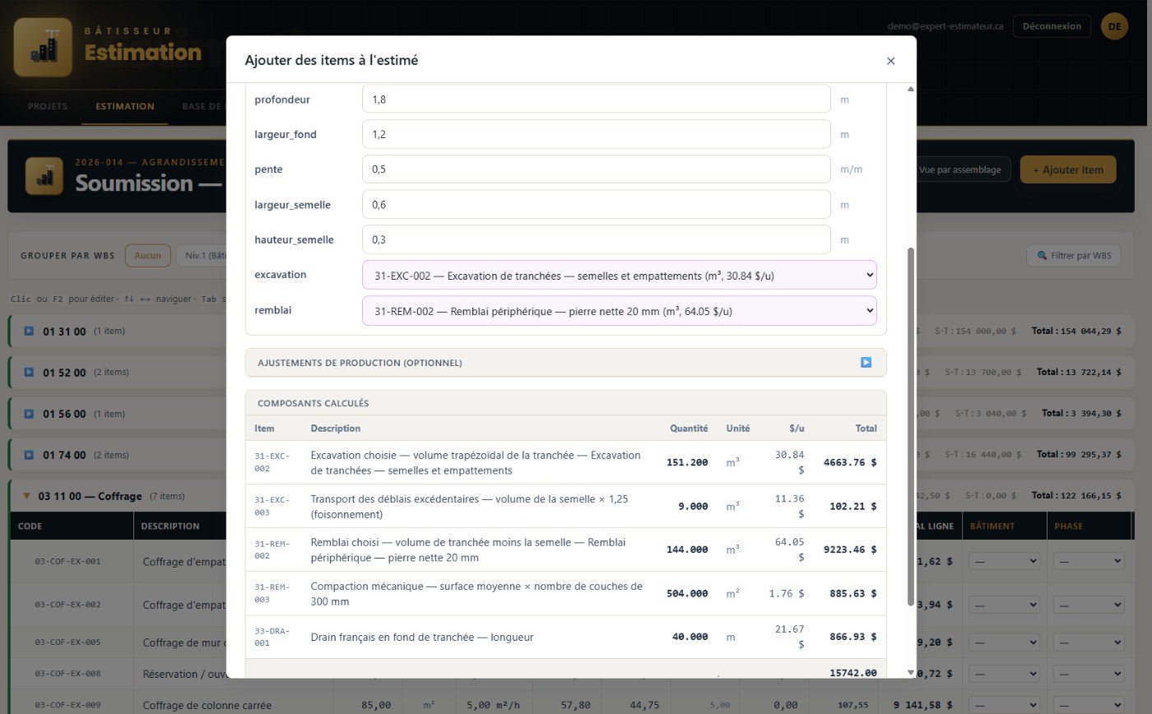Click the 03-COF-EX-005 code cell
1152x714 pixels.
point(67,642)
